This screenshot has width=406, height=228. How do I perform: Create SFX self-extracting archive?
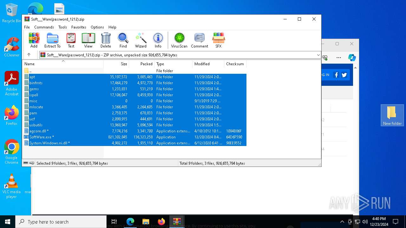(x=219, y=40)
